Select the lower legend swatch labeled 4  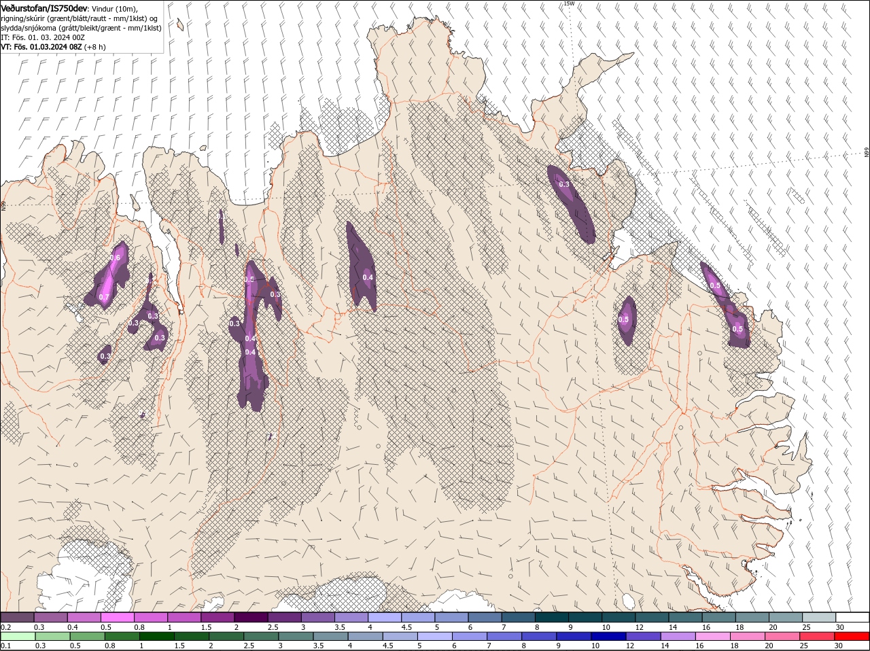click(366, 636)
